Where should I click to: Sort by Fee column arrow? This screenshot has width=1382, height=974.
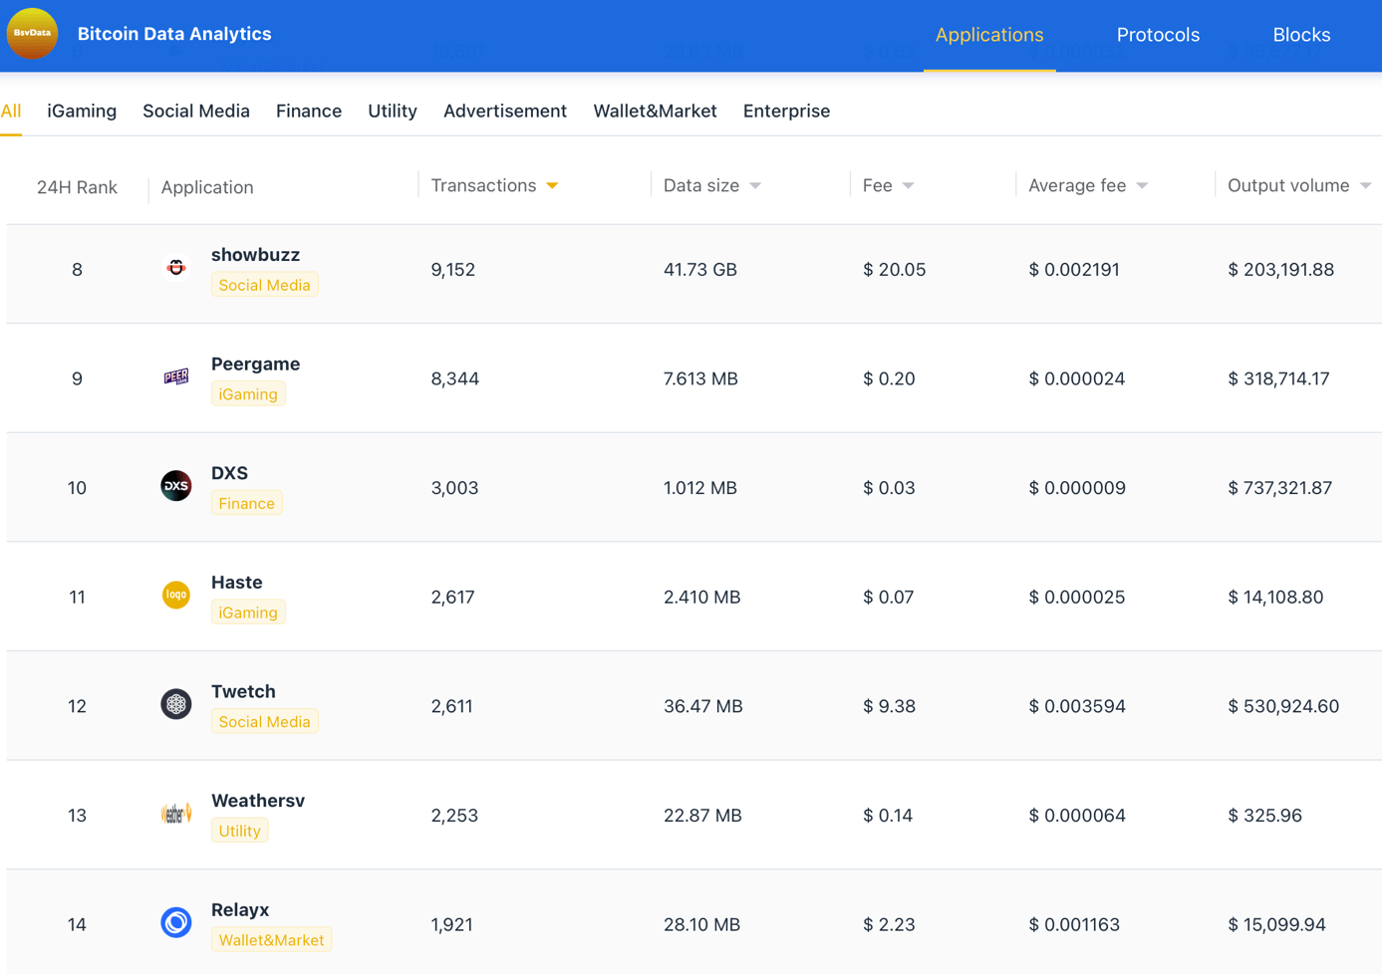pos(908,186)
